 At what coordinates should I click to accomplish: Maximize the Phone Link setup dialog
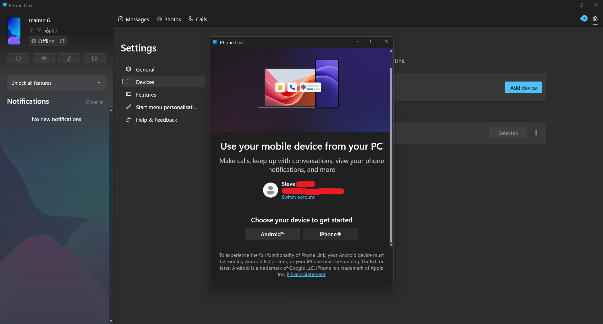[x=372, y=42]
